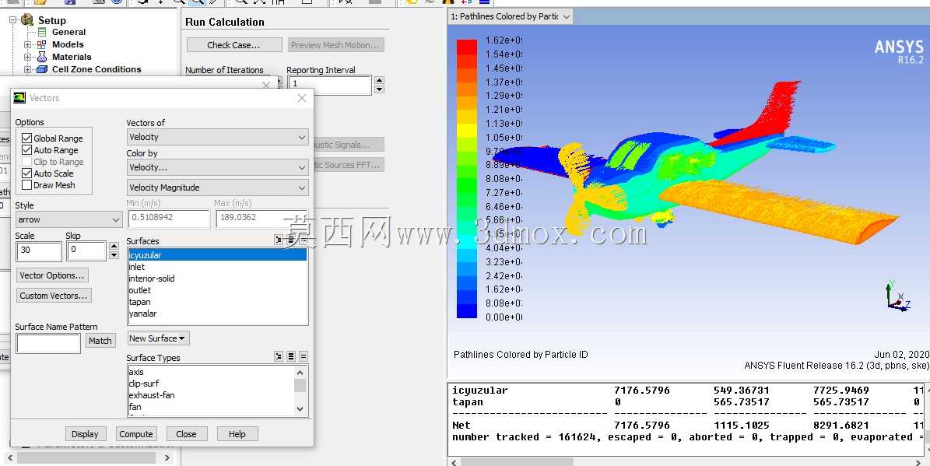
Task: Click the Reporting Interval input field
Action: (329, 84)
